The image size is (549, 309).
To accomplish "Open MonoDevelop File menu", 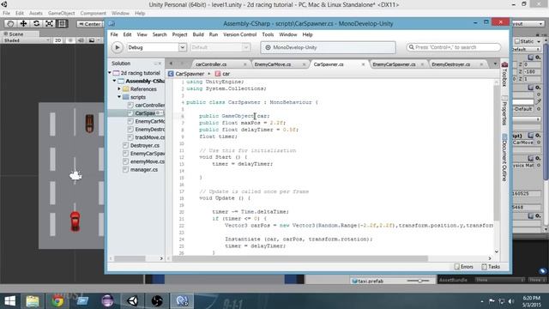I will (114, 34).
